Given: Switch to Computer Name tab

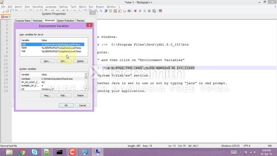Looking at the screenshot, I should (x=23, y=21).
